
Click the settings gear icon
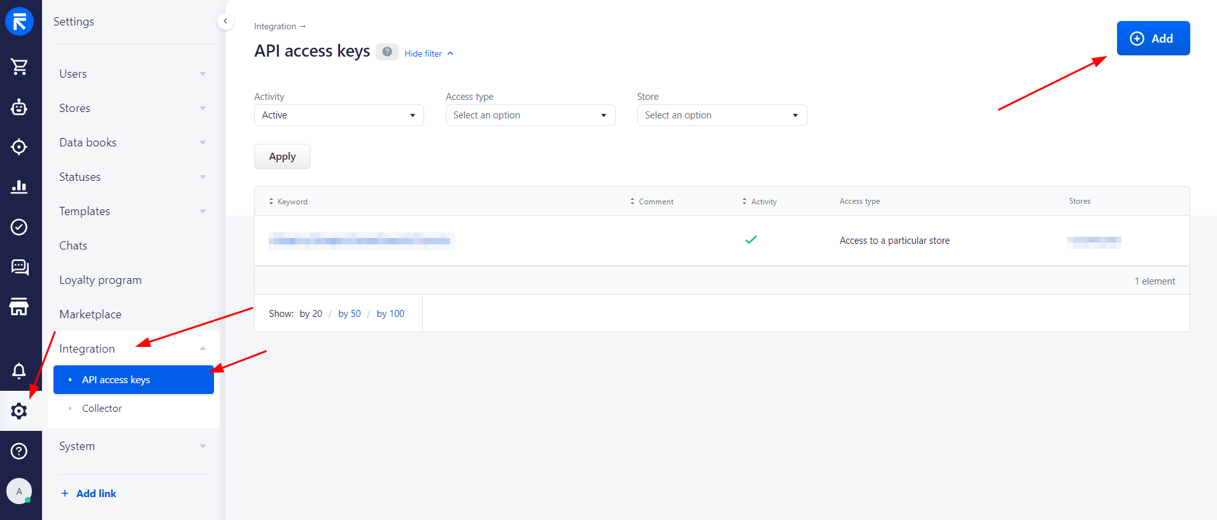(x=19, y=411)
